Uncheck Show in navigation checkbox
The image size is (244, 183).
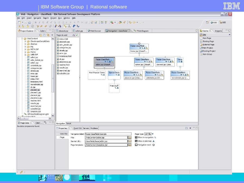click(136, 137)
